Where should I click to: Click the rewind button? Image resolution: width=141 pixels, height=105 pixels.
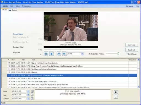tap(59, 54)
